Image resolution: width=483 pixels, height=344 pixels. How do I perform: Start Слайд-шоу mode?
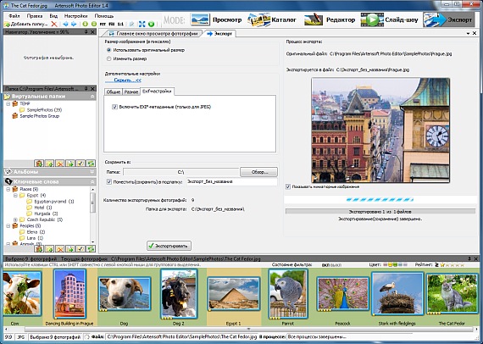[389, 19]
